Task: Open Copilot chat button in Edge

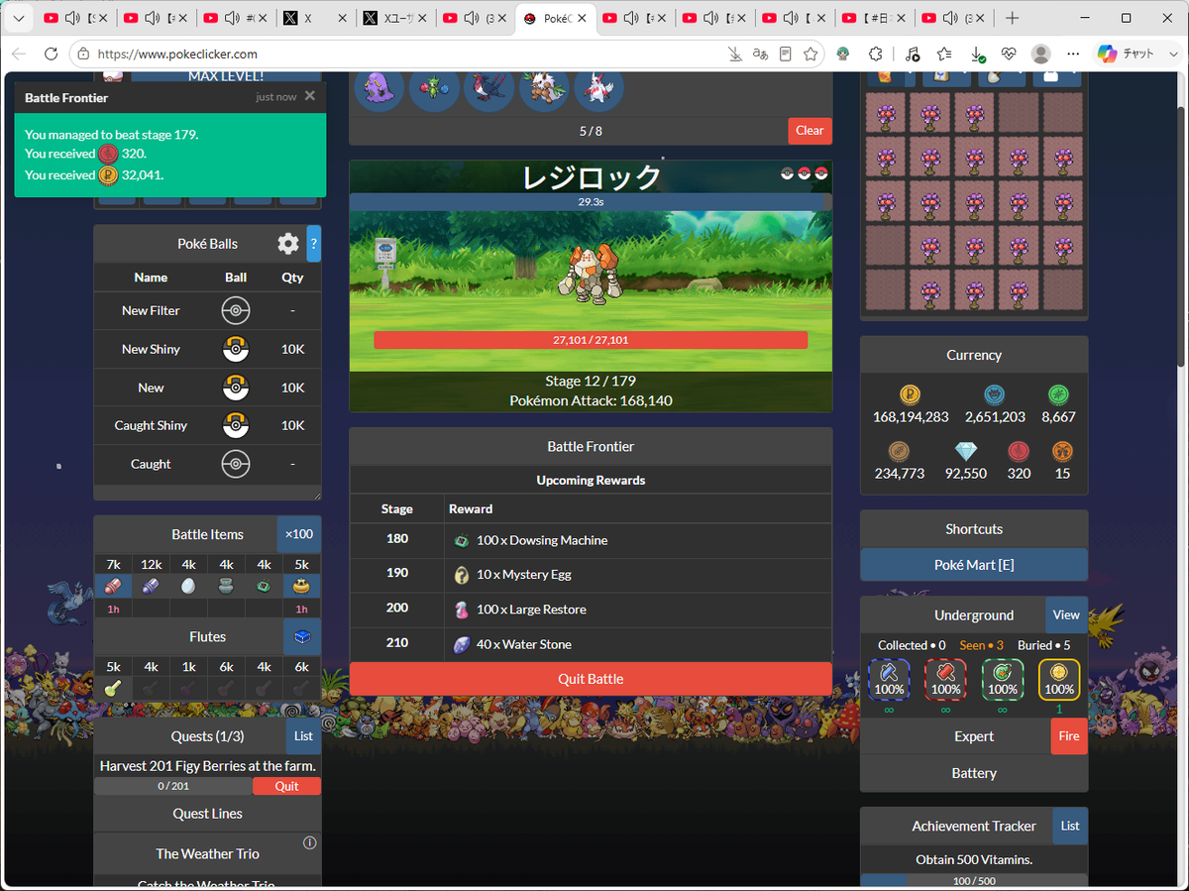Action: pos(1127,54)
